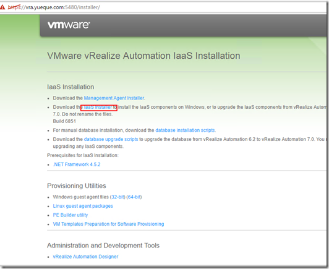The height and width of the screenshot is (269, 329).
Task: Click the security warning triangle icon
Action: 2,7
